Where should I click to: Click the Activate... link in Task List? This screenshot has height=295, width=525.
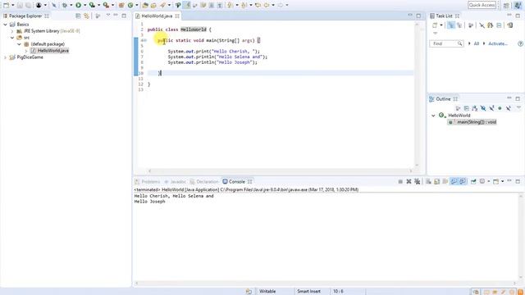coord(498,43)
